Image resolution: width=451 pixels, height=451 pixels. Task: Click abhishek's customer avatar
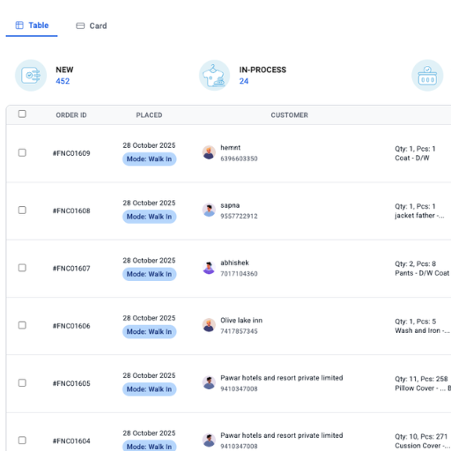coord(209,268)
